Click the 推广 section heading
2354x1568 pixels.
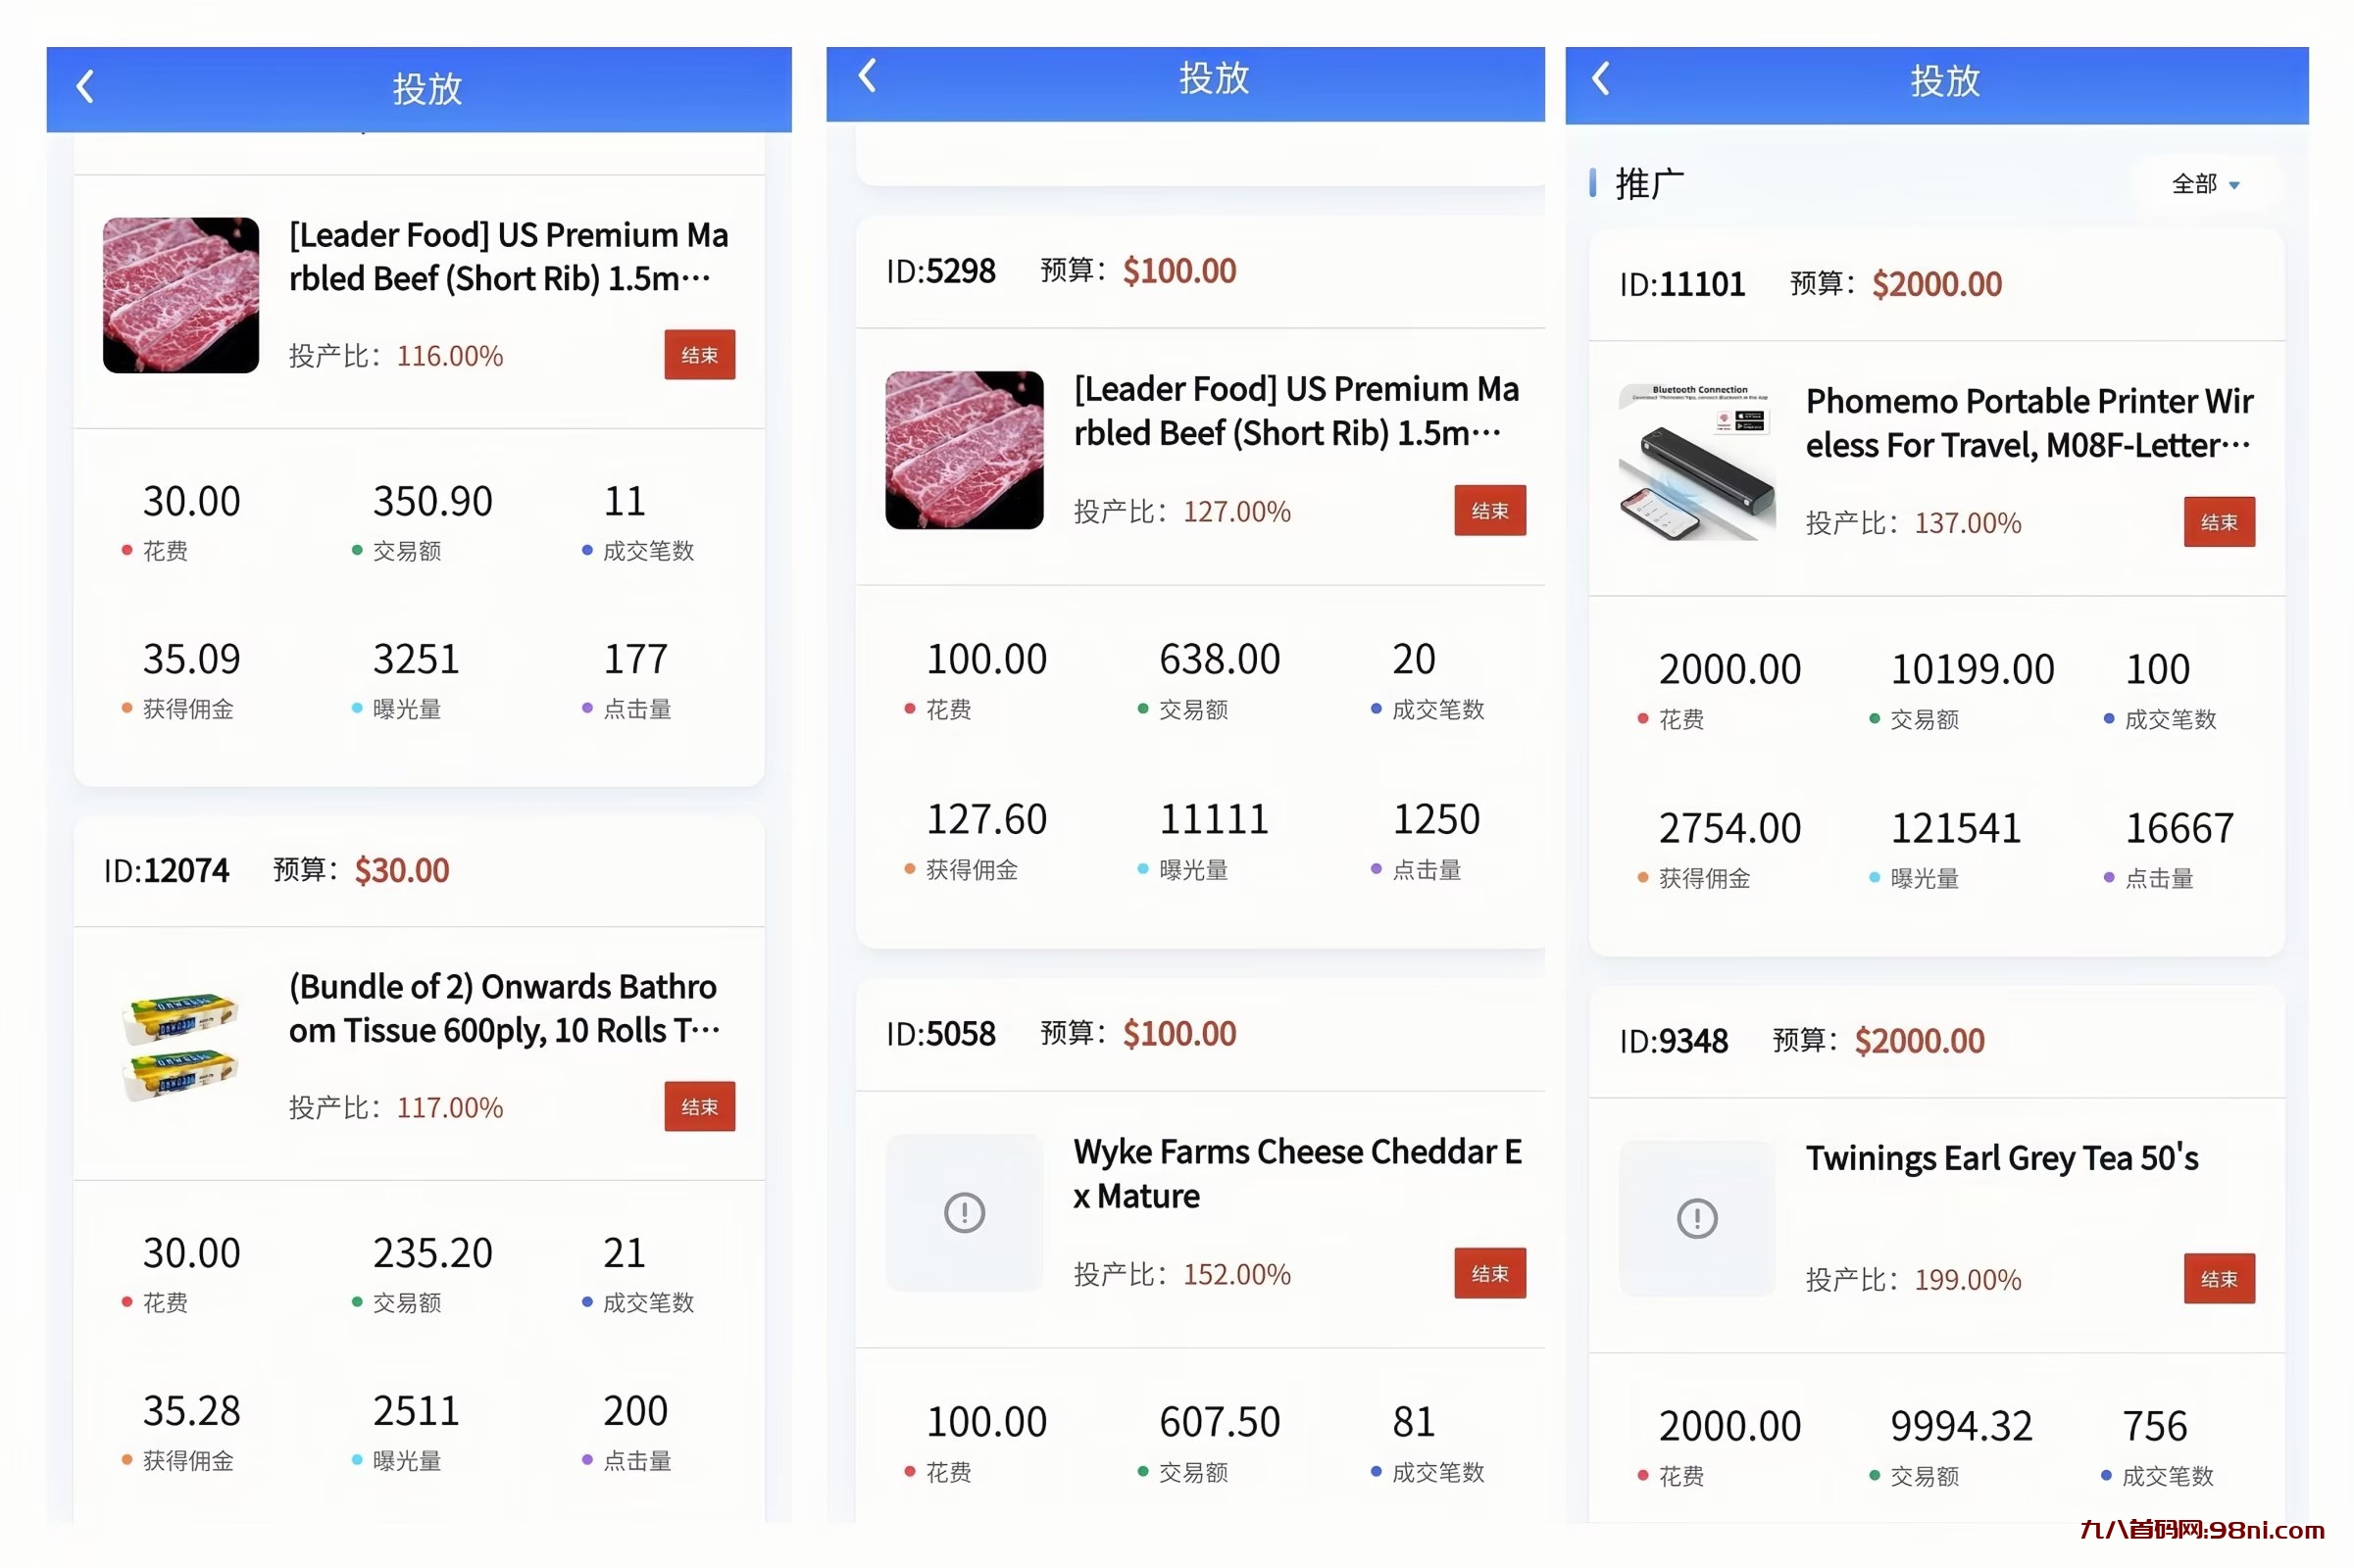(1649, 184)
